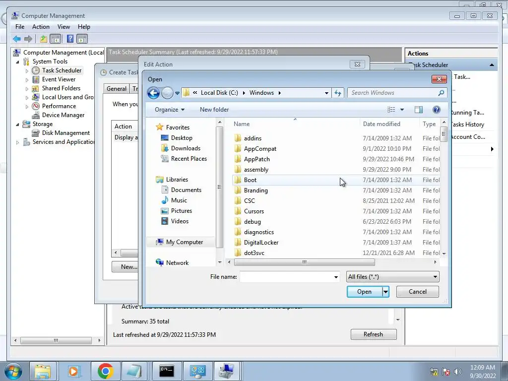Click the Back arrow in Computer Management toolbar
508x381 pixels.
(17, 39)
